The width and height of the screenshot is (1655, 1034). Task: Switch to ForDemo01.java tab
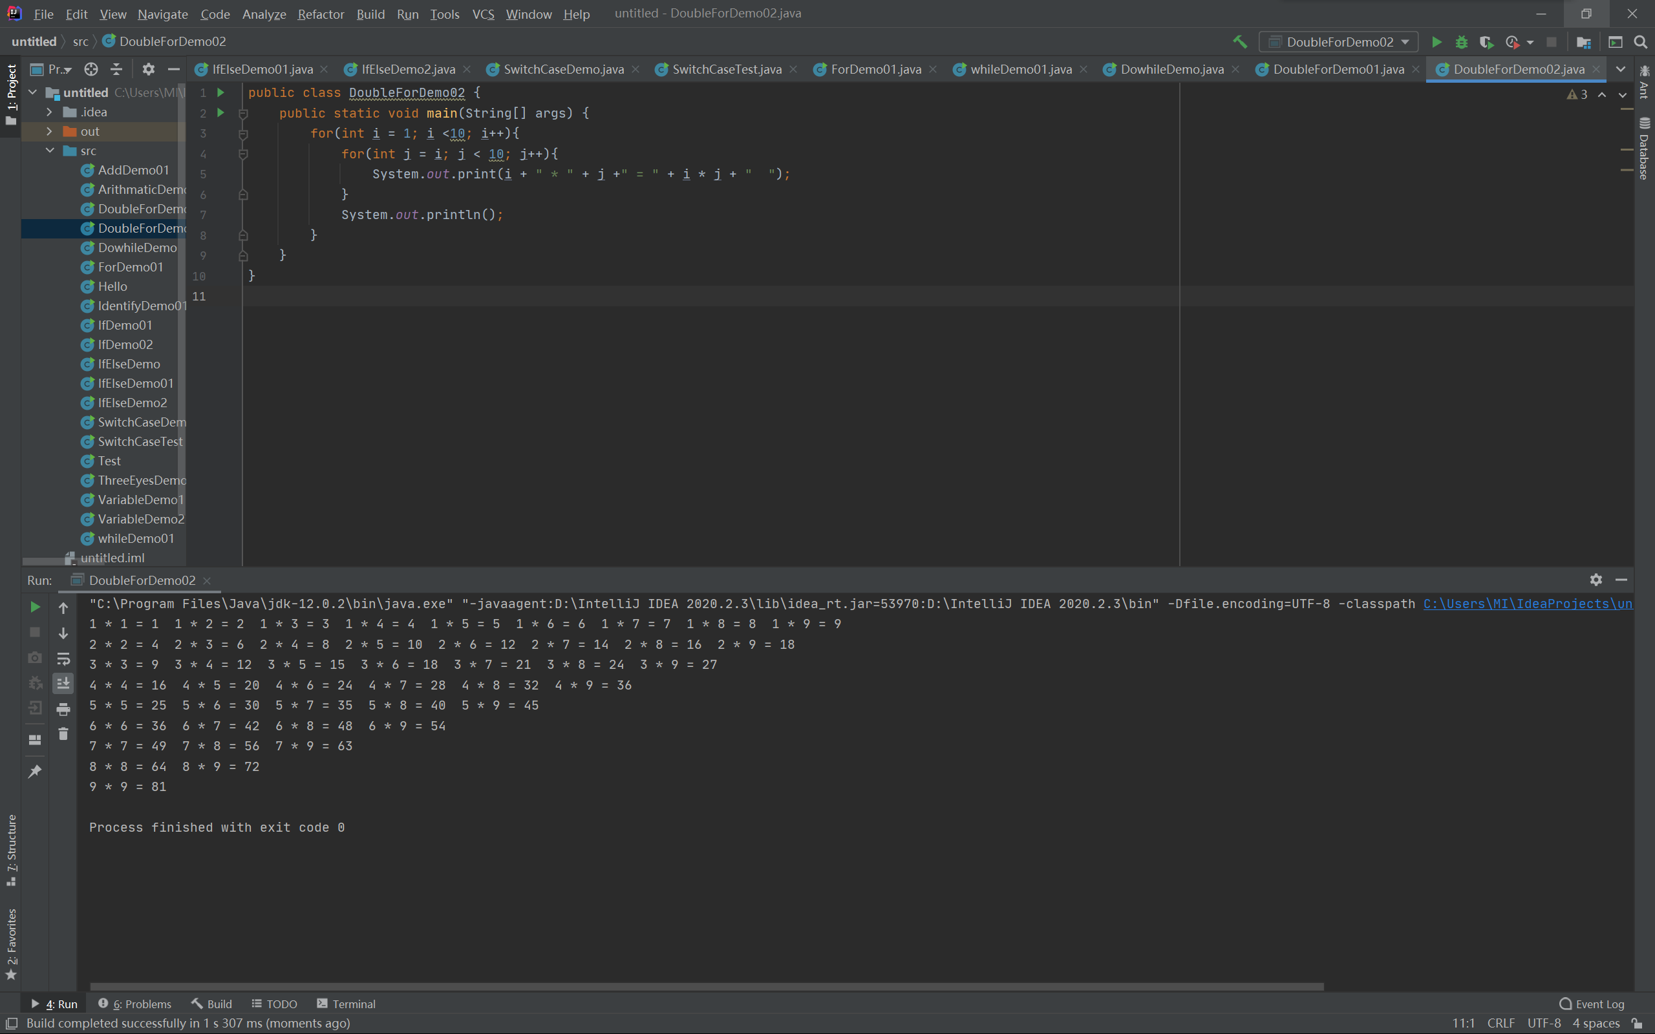[x=875, y=69]
